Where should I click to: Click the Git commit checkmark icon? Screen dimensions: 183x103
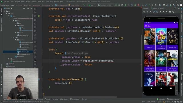(x=149, y=5)
